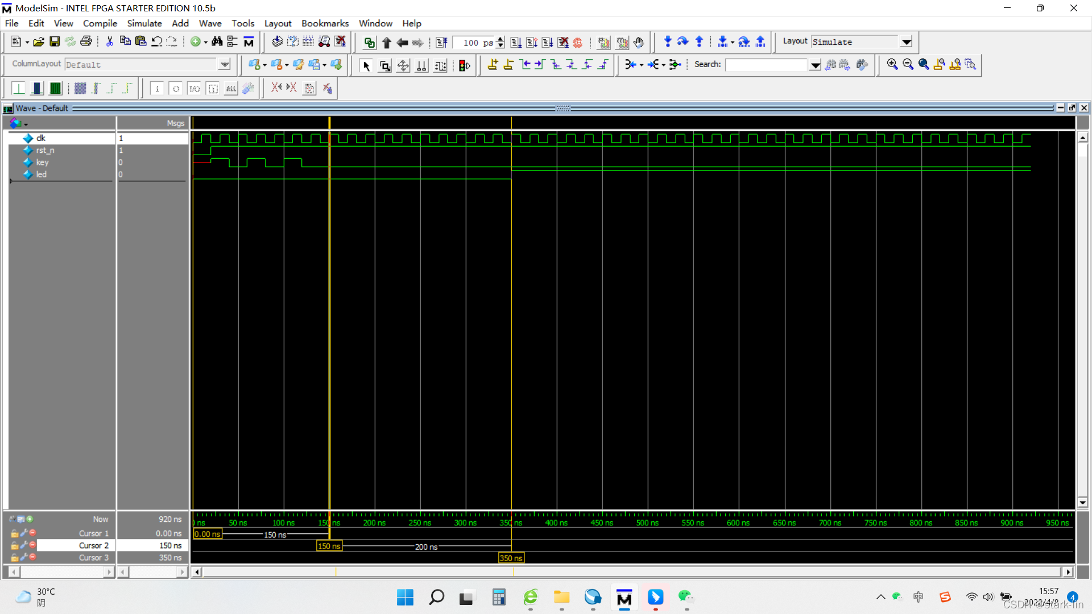Click the Restart simulation icon
1092x614 pixels.
tap(441, 43)
